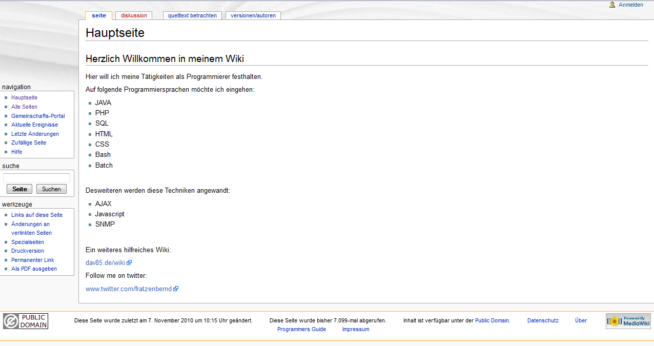Open the versionen/autoren tab

tap(253, 15)
